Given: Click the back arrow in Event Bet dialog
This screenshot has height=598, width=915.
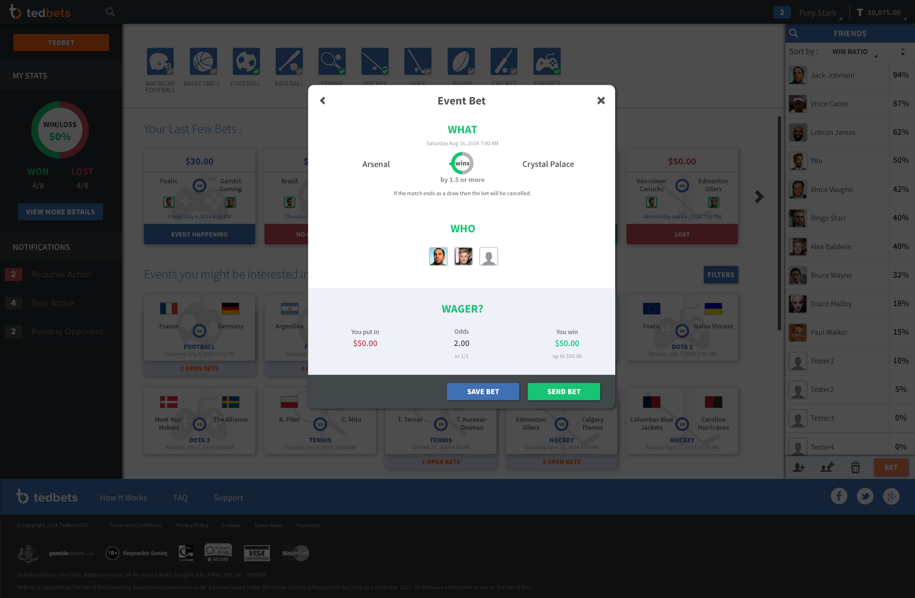Looking at the screenshot, I should (323, 100).
